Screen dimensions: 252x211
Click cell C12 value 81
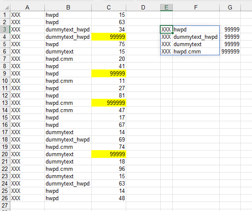point(109,96)
